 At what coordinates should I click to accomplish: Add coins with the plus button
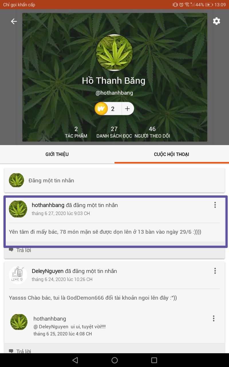click(128, 109)
